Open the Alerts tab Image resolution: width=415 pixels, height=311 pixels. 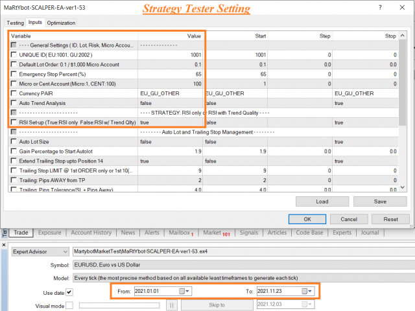tap(152, 233)
